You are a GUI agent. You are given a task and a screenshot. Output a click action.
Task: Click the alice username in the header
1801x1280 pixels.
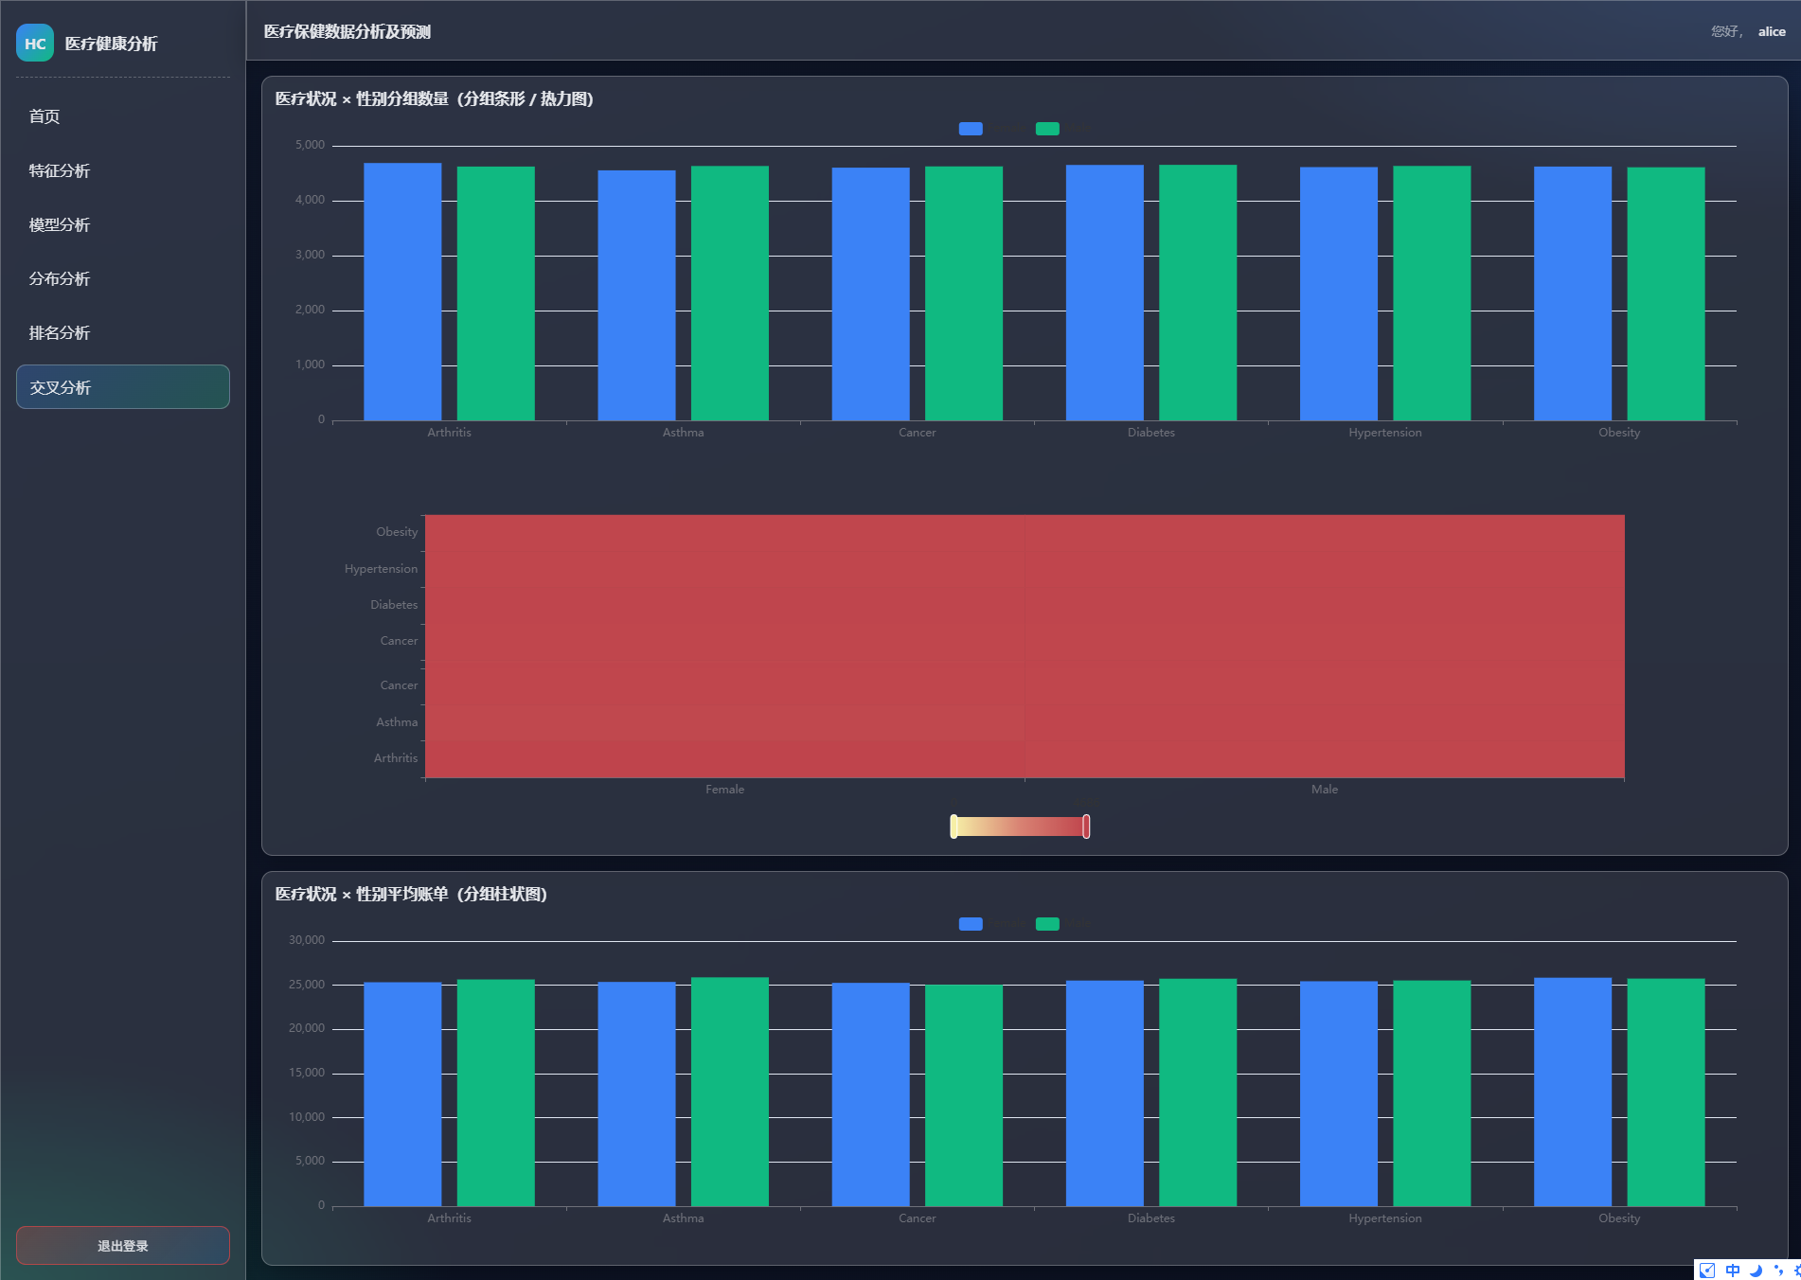coord(1772,31)
